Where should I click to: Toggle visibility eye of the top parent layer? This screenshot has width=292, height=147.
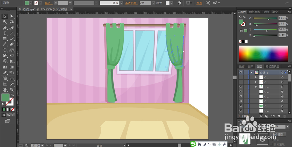point(241,72)
